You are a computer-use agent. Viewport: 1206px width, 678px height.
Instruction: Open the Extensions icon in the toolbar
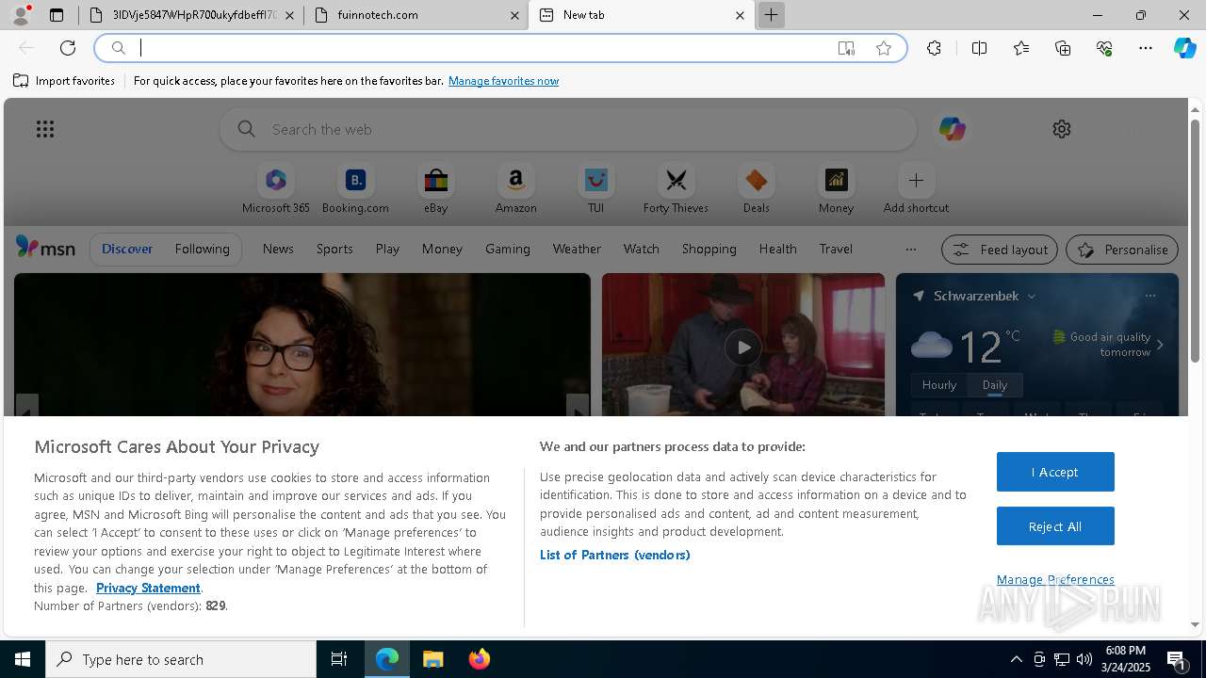[x=934, y=48]
